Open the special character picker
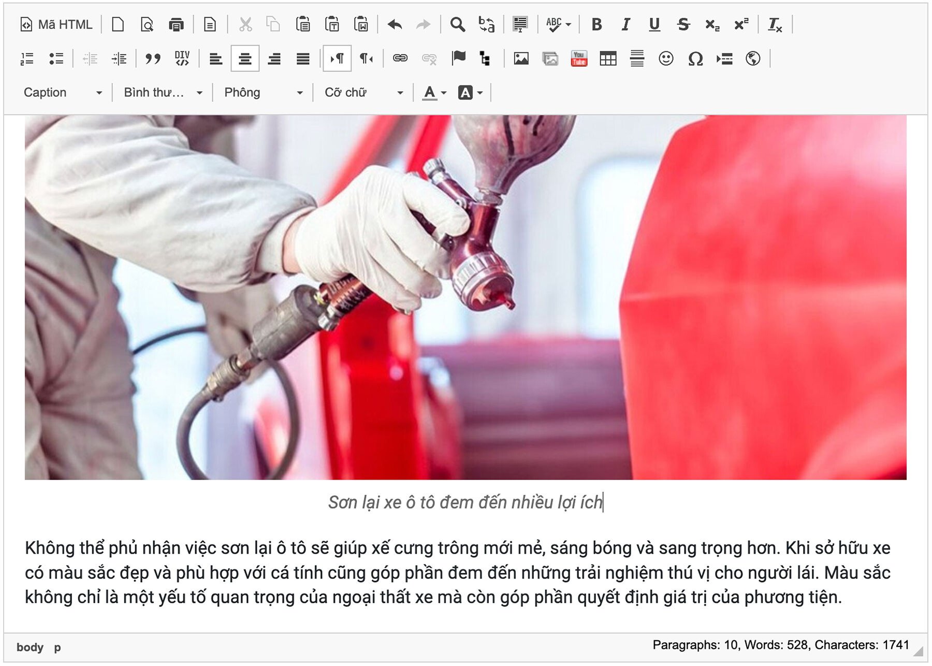932x666 pixels. point(695,59)
